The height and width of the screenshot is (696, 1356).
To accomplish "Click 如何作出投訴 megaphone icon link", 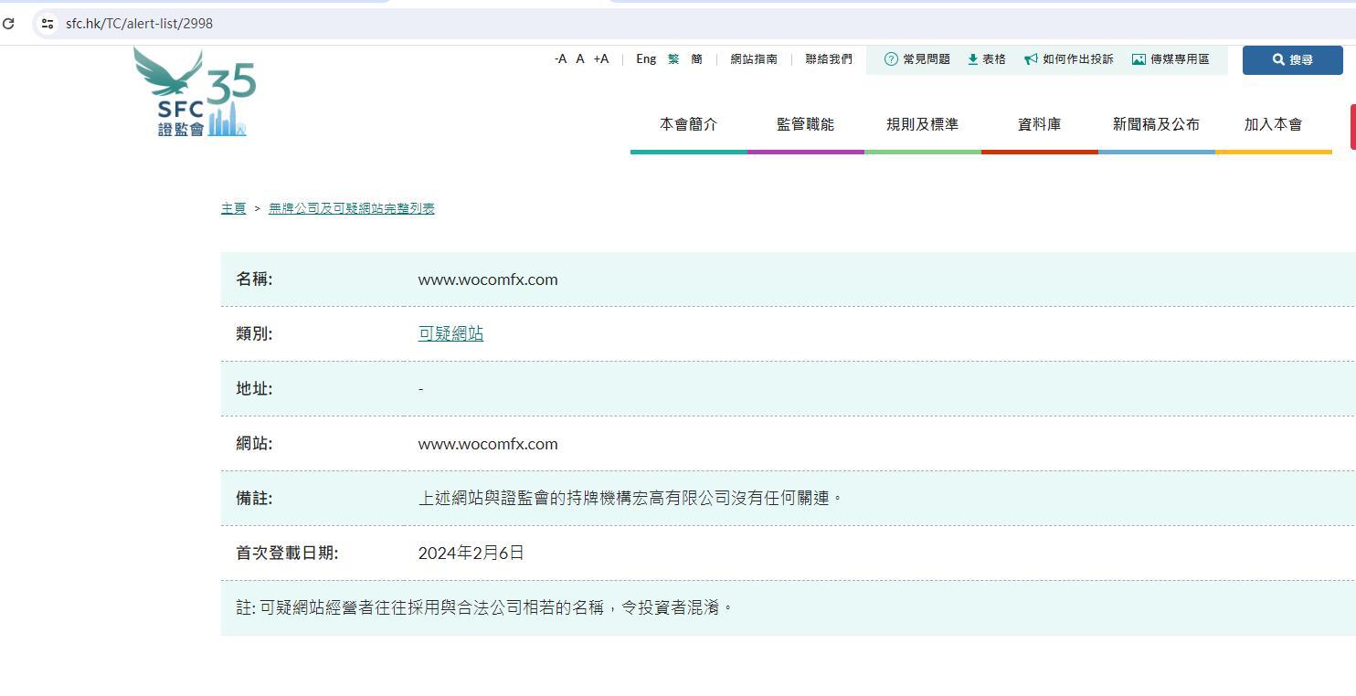I will coord(1068,59).
